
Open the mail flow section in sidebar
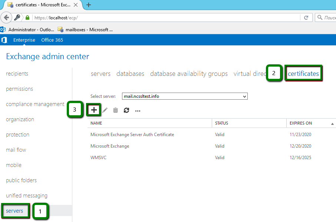click(16, 150)
